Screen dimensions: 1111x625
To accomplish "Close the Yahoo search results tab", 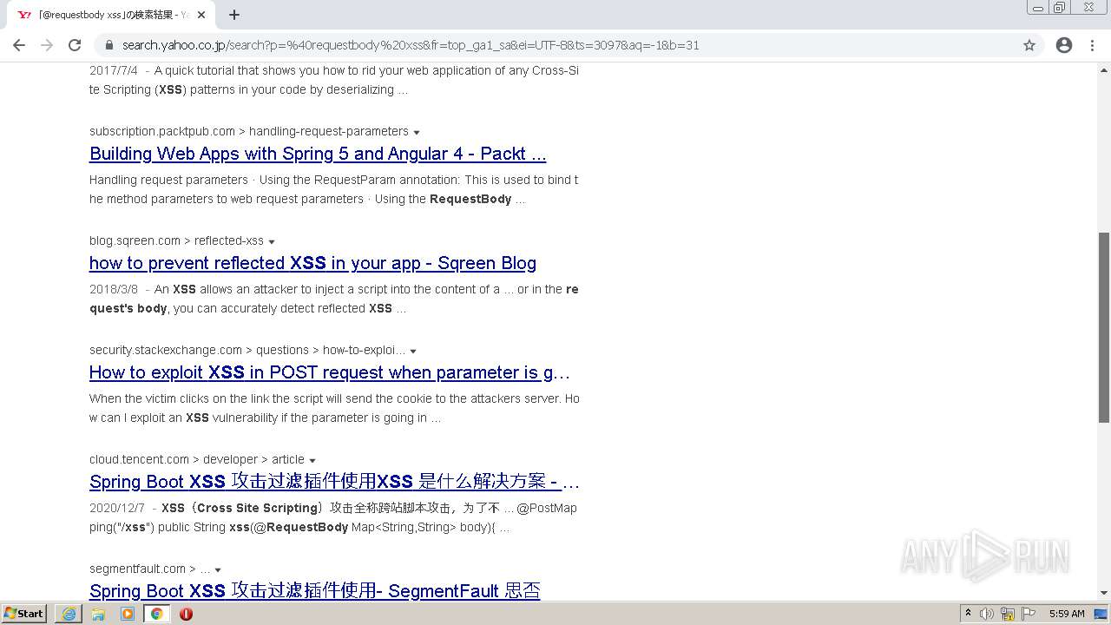I will tap(201, 15).
